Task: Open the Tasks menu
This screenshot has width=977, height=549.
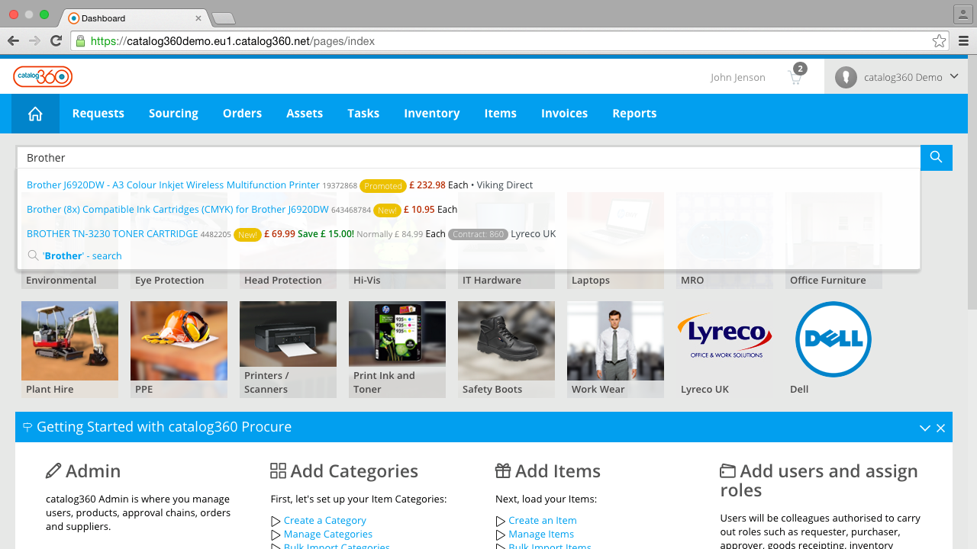Action: click(x=363, y=114)
